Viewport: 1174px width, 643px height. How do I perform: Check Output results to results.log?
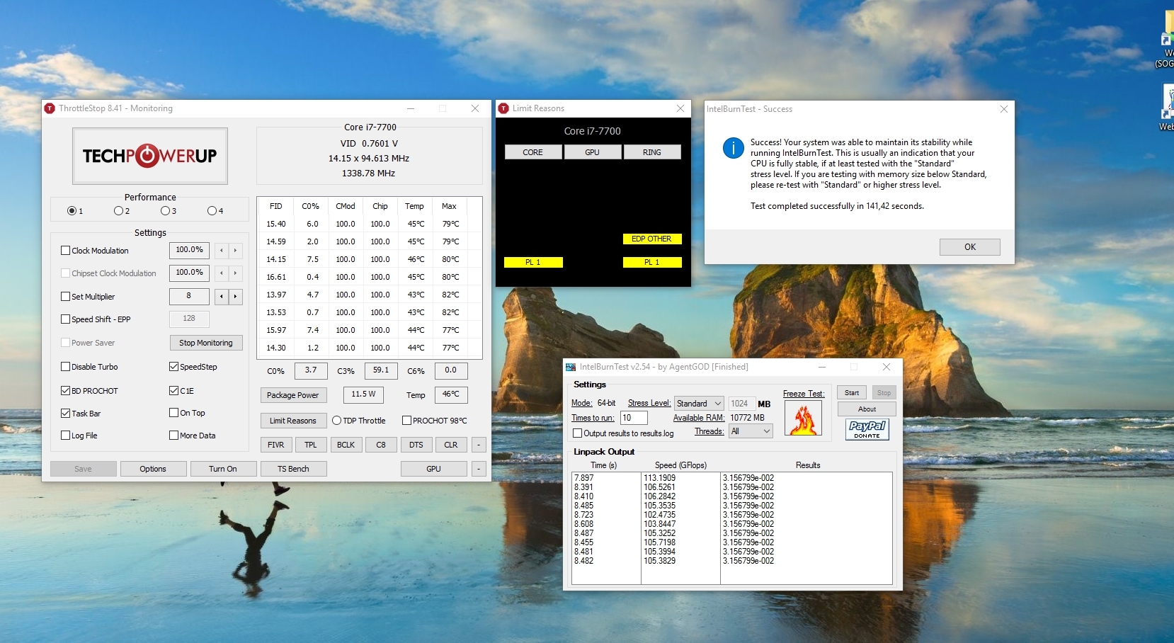pos(578,433)
